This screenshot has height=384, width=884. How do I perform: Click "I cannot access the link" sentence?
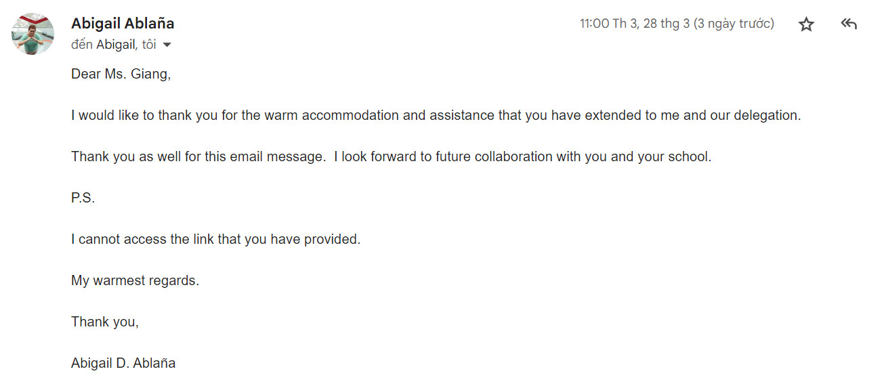coord(215,239)
